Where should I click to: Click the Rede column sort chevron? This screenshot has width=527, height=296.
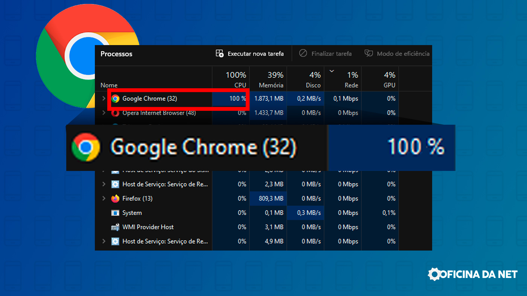pyautogui.click(x=332, y=71)
